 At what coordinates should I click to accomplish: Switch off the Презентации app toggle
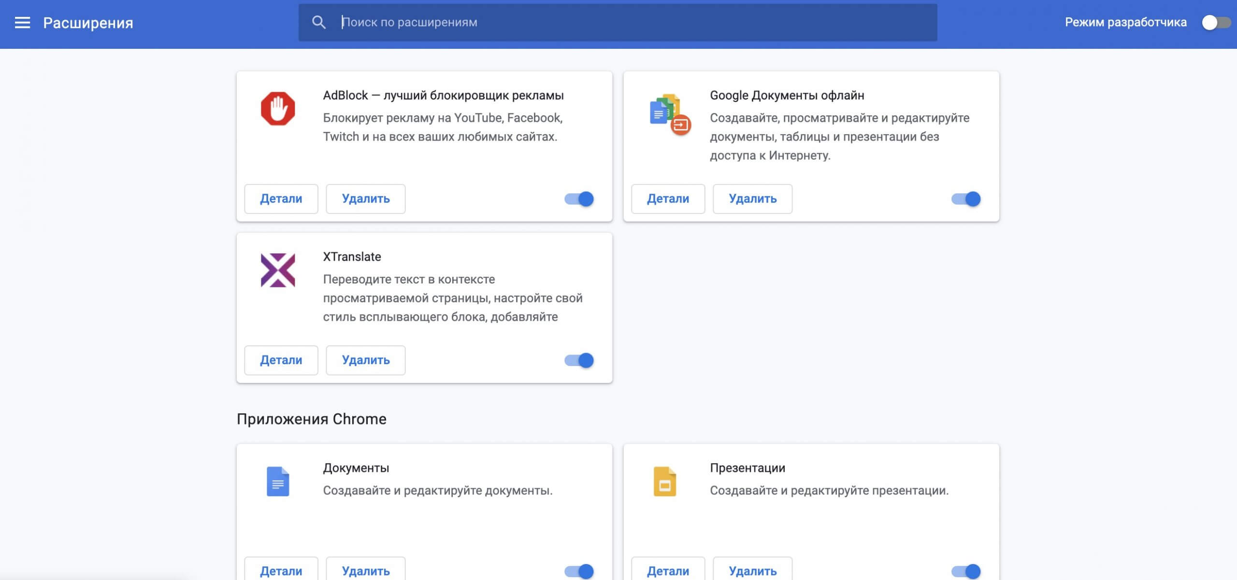pos(966,571)
